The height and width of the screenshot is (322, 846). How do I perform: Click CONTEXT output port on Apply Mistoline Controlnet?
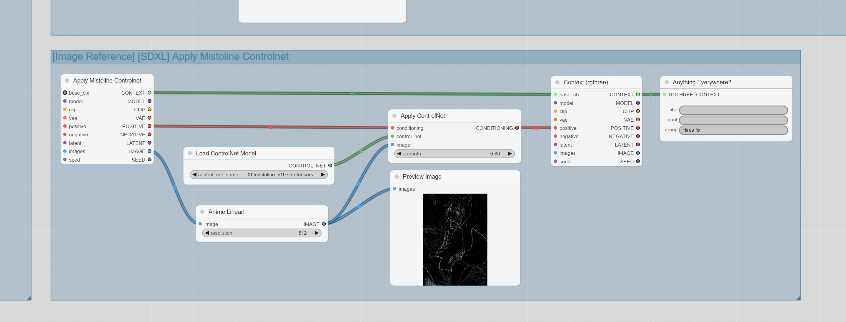point(149,93)
